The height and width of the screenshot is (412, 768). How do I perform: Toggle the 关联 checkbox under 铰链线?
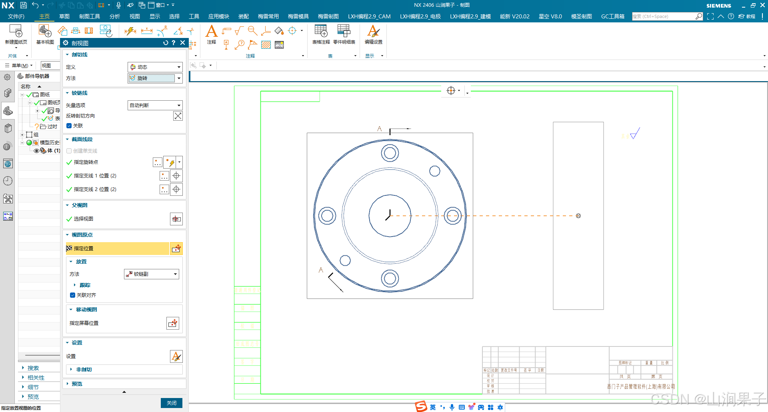(69, 126)
